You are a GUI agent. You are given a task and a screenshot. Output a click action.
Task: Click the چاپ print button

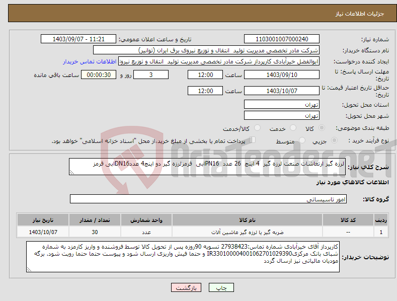(x=221, y=287)
